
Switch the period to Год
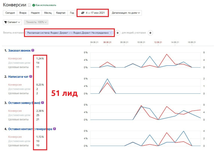click(72, 13)
